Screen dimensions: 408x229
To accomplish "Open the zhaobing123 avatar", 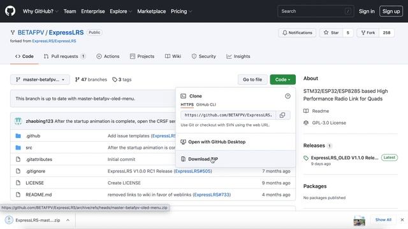I will [x=18, y=121].
